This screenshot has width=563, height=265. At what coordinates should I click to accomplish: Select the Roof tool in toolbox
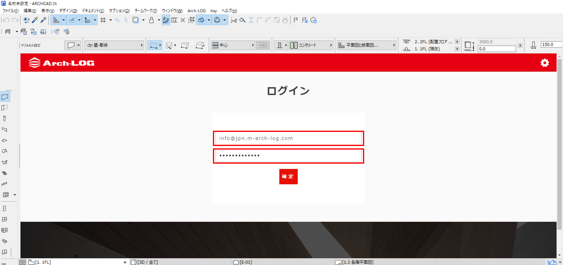coord(5,151)
